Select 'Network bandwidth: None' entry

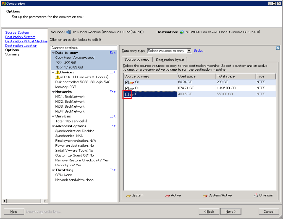(x=74, y=180)
